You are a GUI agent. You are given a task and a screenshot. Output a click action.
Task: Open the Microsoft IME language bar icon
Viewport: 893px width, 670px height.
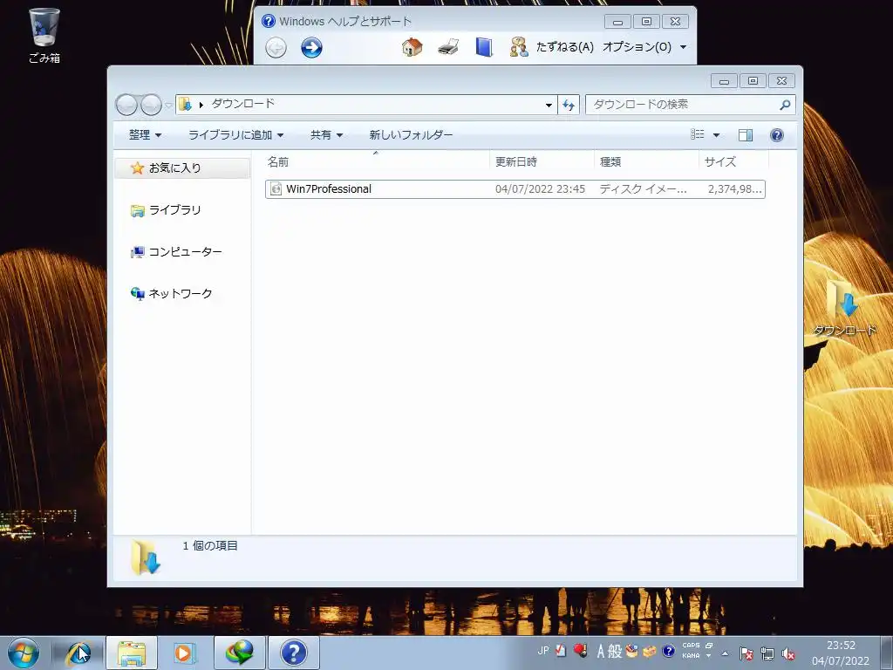point(561,650)
